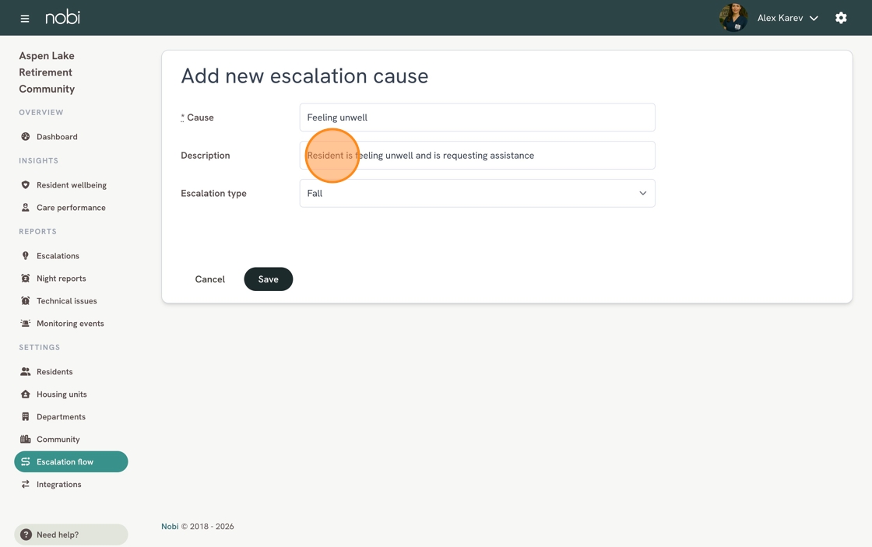
Task: Click the Integrations arrows icon
Action: 25,484
